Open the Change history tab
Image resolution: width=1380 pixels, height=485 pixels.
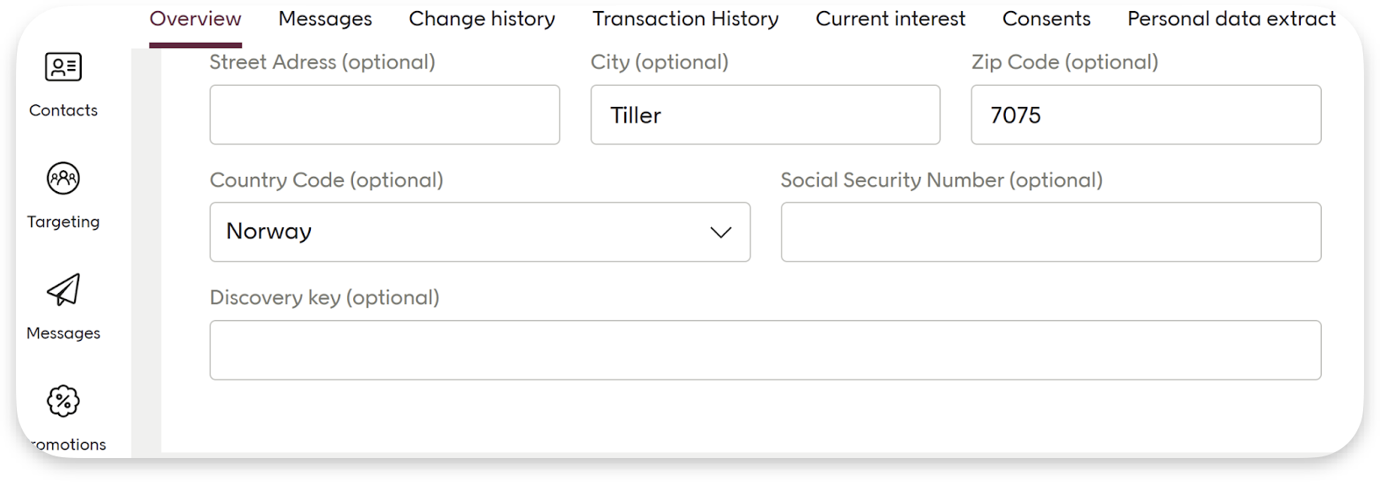pyautogui.click(x=482, y=19)
